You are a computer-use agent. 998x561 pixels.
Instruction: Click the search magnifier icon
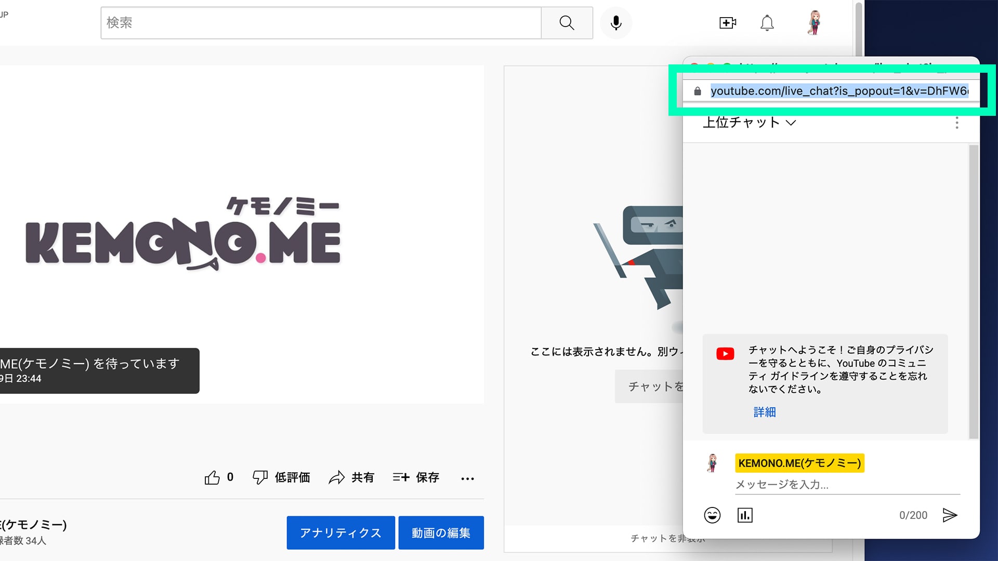coord(567,22)
